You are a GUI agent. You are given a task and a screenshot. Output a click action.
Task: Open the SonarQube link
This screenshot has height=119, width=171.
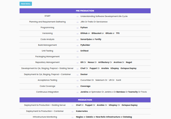(x=86, y=39)
